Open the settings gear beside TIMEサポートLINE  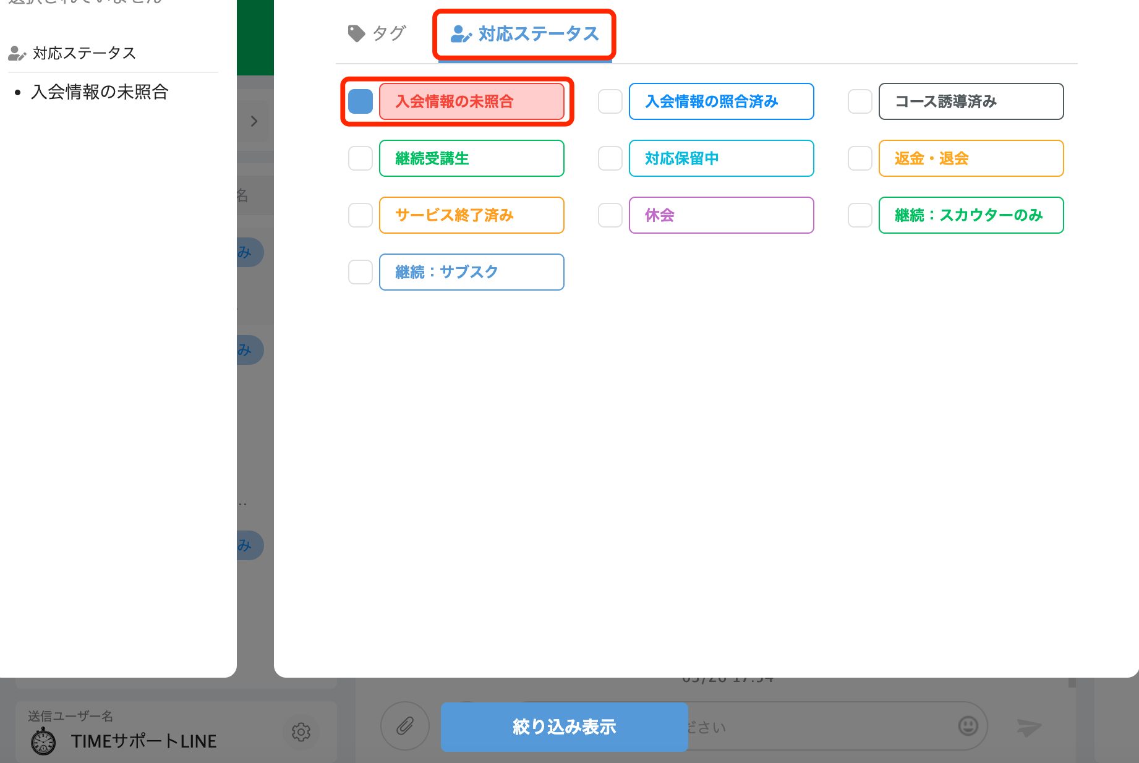(301, 732)
